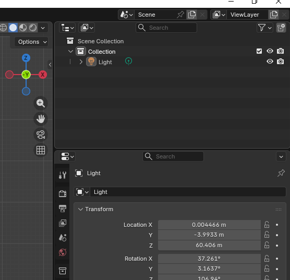Select wireframe viewport shading

tap(3, 28)
